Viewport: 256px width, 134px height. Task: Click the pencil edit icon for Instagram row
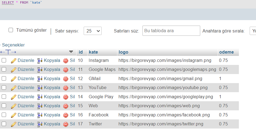pyautogui.click(x=14, y=61)
